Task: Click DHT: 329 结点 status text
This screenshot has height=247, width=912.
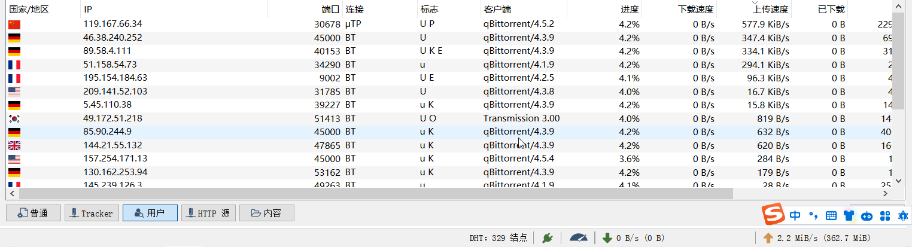Action: (x=498, y=238)
